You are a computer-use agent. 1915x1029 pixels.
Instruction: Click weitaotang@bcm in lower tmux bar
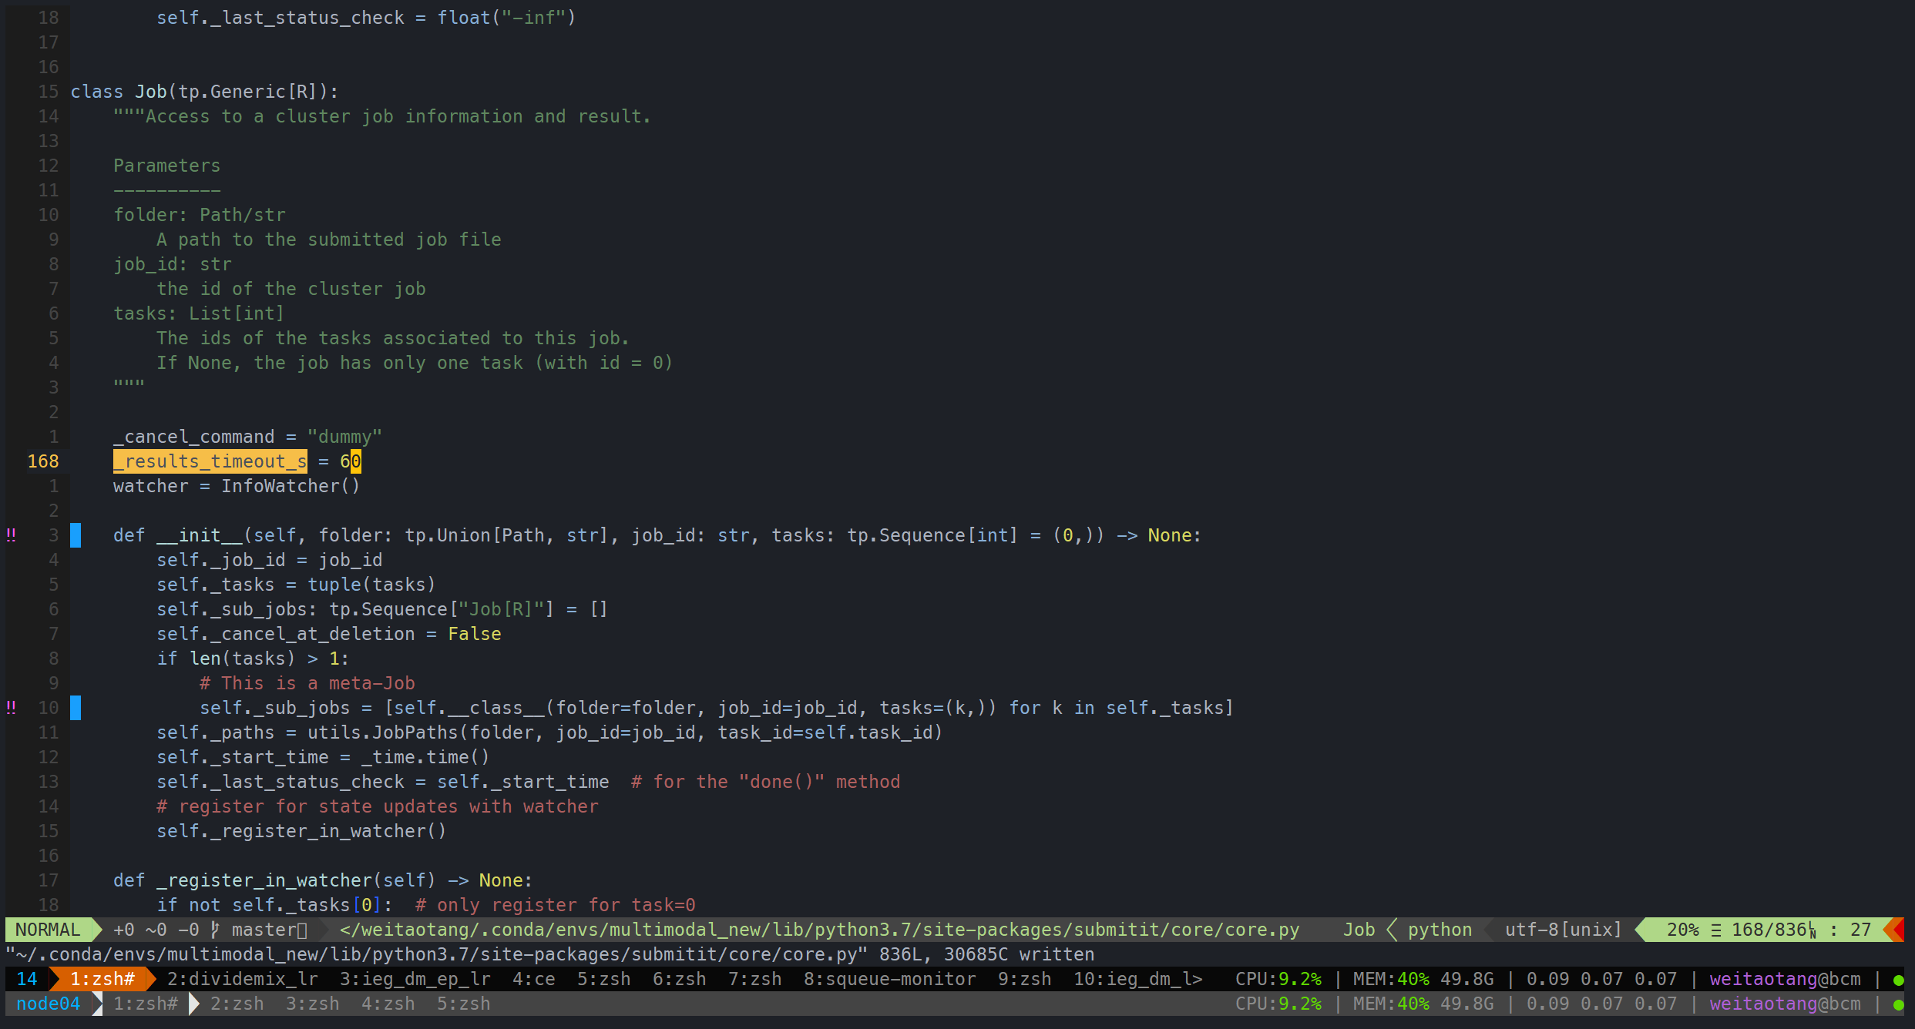(1786, 1004)
